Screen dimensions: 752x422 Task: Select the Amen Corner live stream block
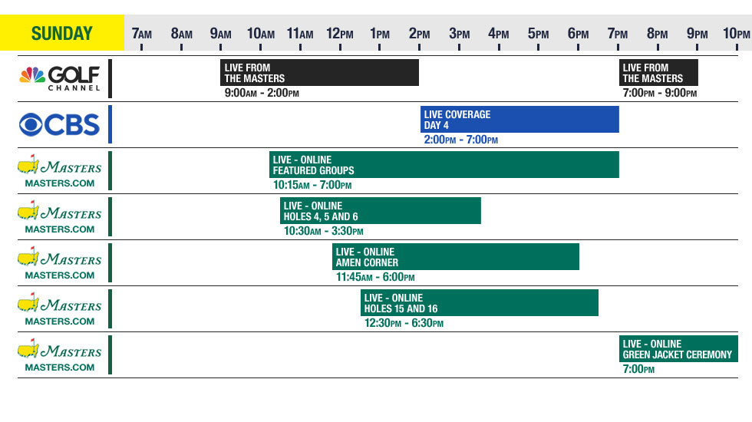pyautogui.click(x=455, y=257)
